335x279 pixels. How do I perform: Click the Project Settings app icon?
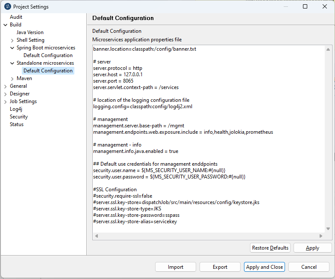point(7,7)
